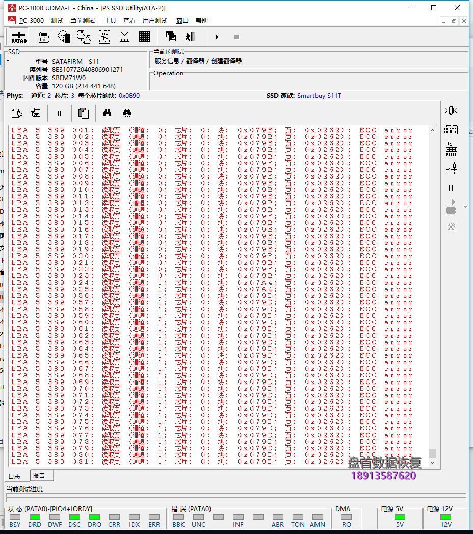Copy log with the clipboard icon
Image resolution: width=473 pixels, height=534 pixels.
click(84, 113)
